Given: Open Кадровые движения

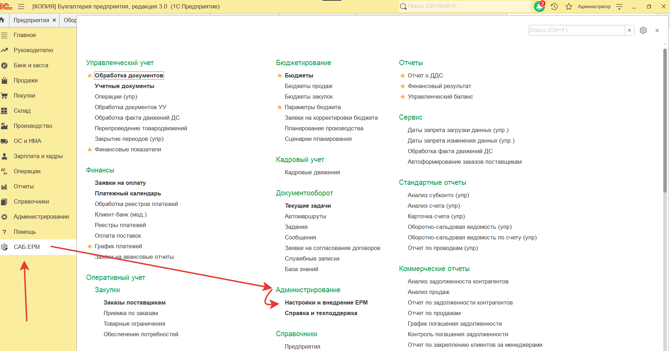Looking at the screenshot, I should click(312, 173).
